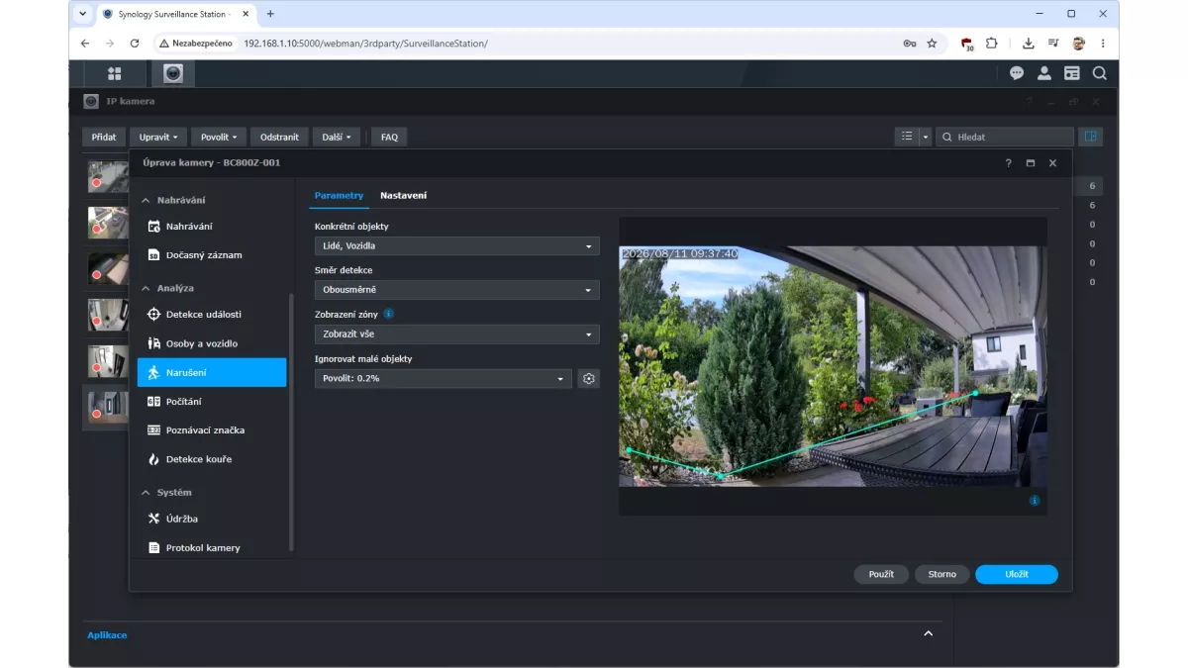Select Narušení in sidebar
1188x668 pixels.
(212, 372)
